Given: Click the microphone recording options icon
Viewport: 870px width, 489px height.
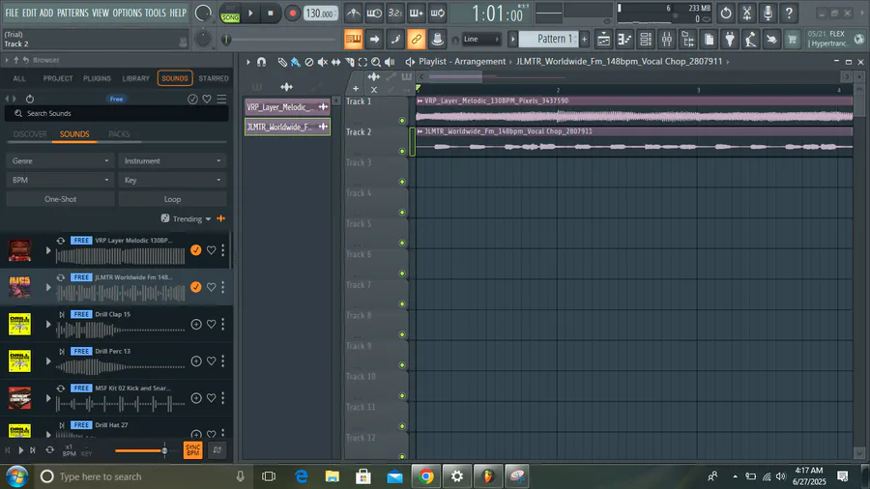Looking at the screenshot, I should click(x=768, y=13).
